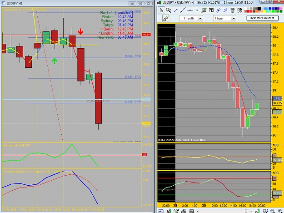284x213 pixels.
Task: Pick the purple color swatch
Action: [x=278, y=9]
